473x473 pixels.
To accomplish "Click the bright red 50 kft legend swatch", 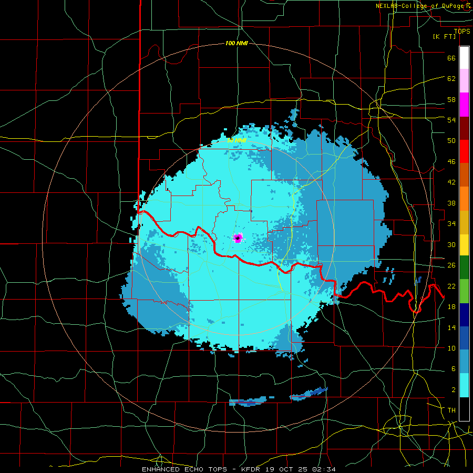I will [464, 151].
